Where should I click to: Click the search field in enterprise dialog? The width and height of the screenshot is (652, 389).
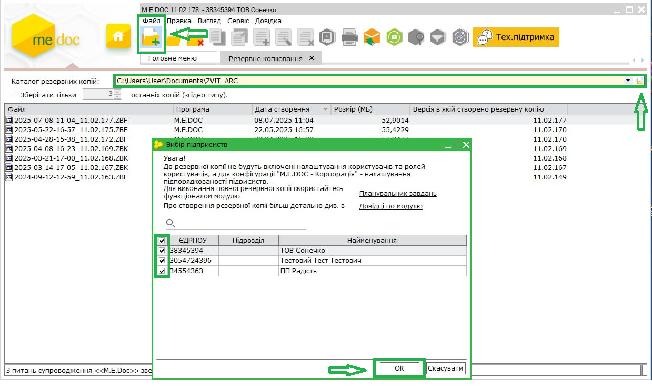point(240,223)
